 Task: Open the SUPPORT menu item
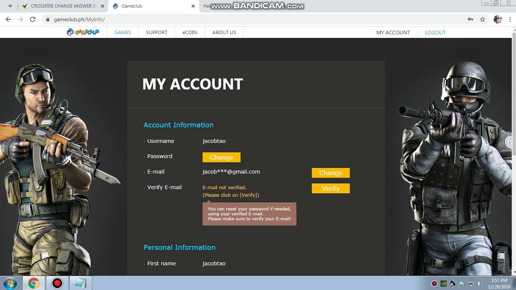pos(156,33)
